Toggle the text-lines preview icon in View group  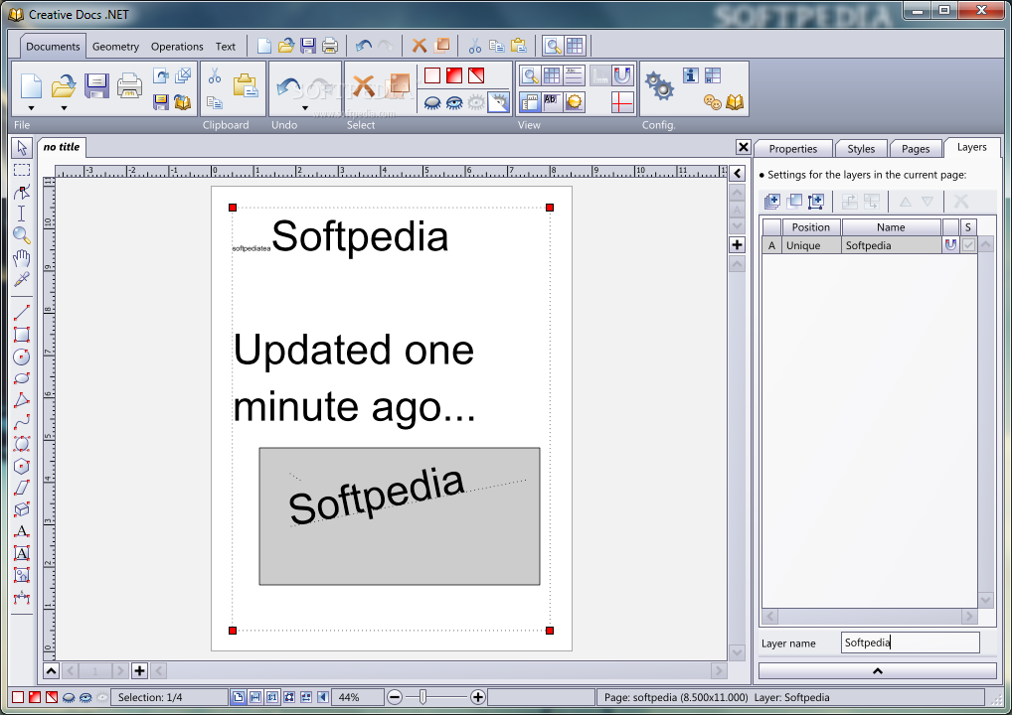pos(574,76)
